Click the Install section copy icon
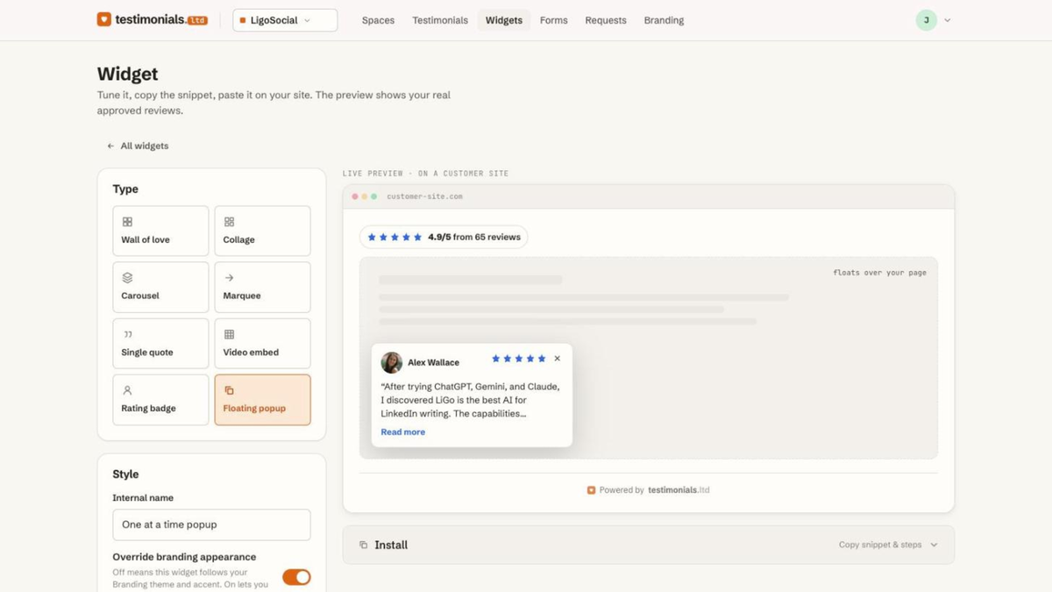 pos(363,545)
